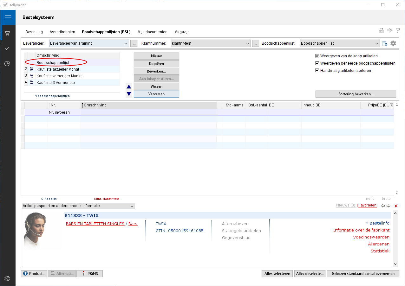This screenshot has height=286, width=405.
Task: Open the Mijn documenten tab
Action: click(152, 32)
